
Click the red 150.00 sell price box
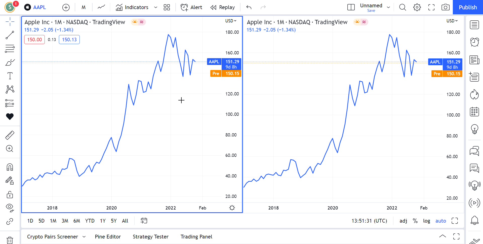point(34,40)
